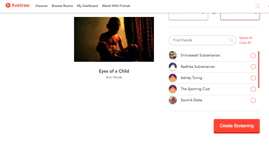Click Srimukessh Subramanian's profile avatar

tap(173, 55)
